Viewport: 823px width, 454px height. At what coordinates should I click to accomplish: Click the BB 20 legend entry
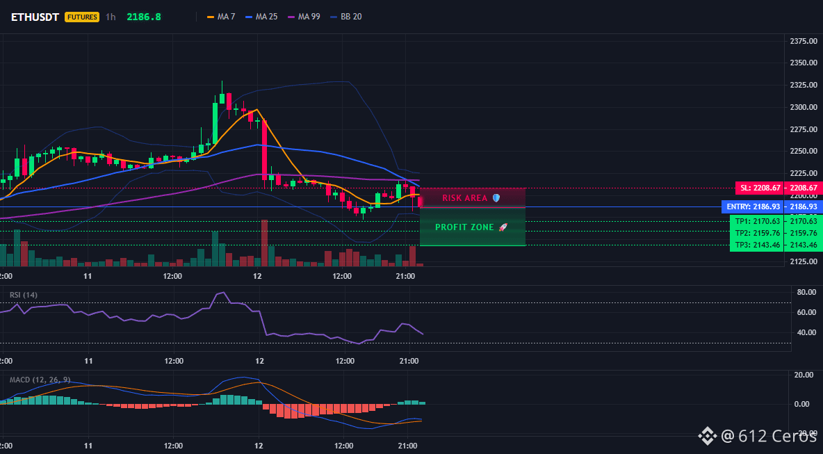tap(346, 17)
